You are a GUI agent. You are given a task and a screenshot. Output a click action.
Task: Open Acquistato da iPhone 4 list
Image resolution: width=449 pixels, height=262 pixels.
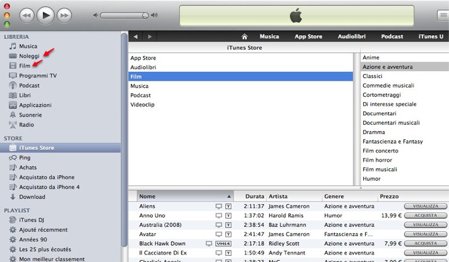(49, 187)
